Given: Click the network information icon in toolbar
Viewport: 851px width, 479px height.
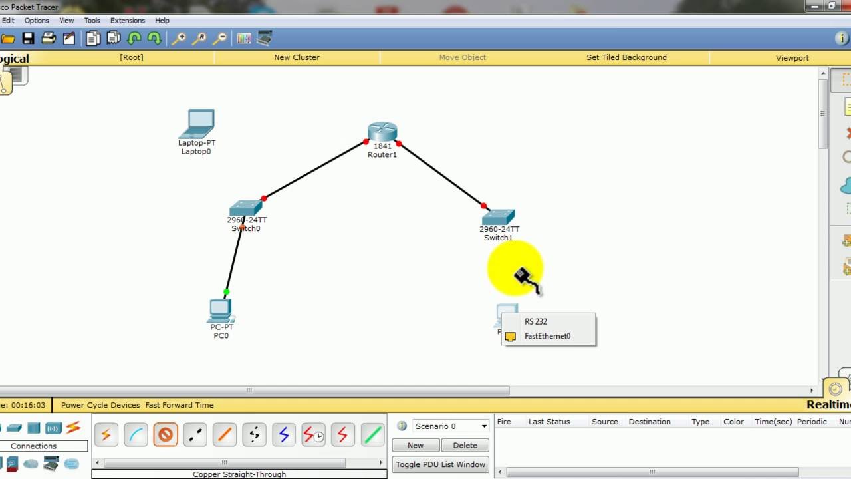Looking at the screenshot, I should click(x=842, y=38).
